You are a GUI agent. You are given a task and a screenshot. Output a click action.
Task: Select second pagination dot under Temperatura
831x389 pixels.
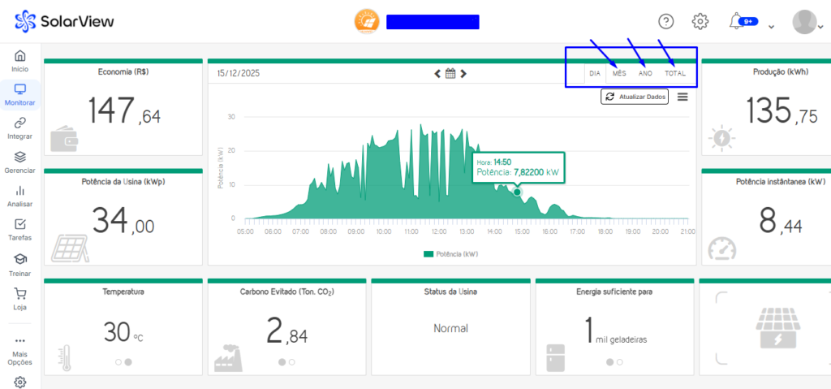(x=128, y=362)
